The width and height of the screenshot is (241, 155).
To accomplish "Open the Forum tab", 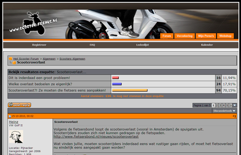I will coord(167,36).
